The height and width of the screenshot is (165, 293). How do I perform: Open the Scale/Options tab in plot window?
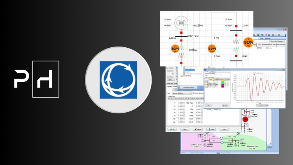point(213,72)
